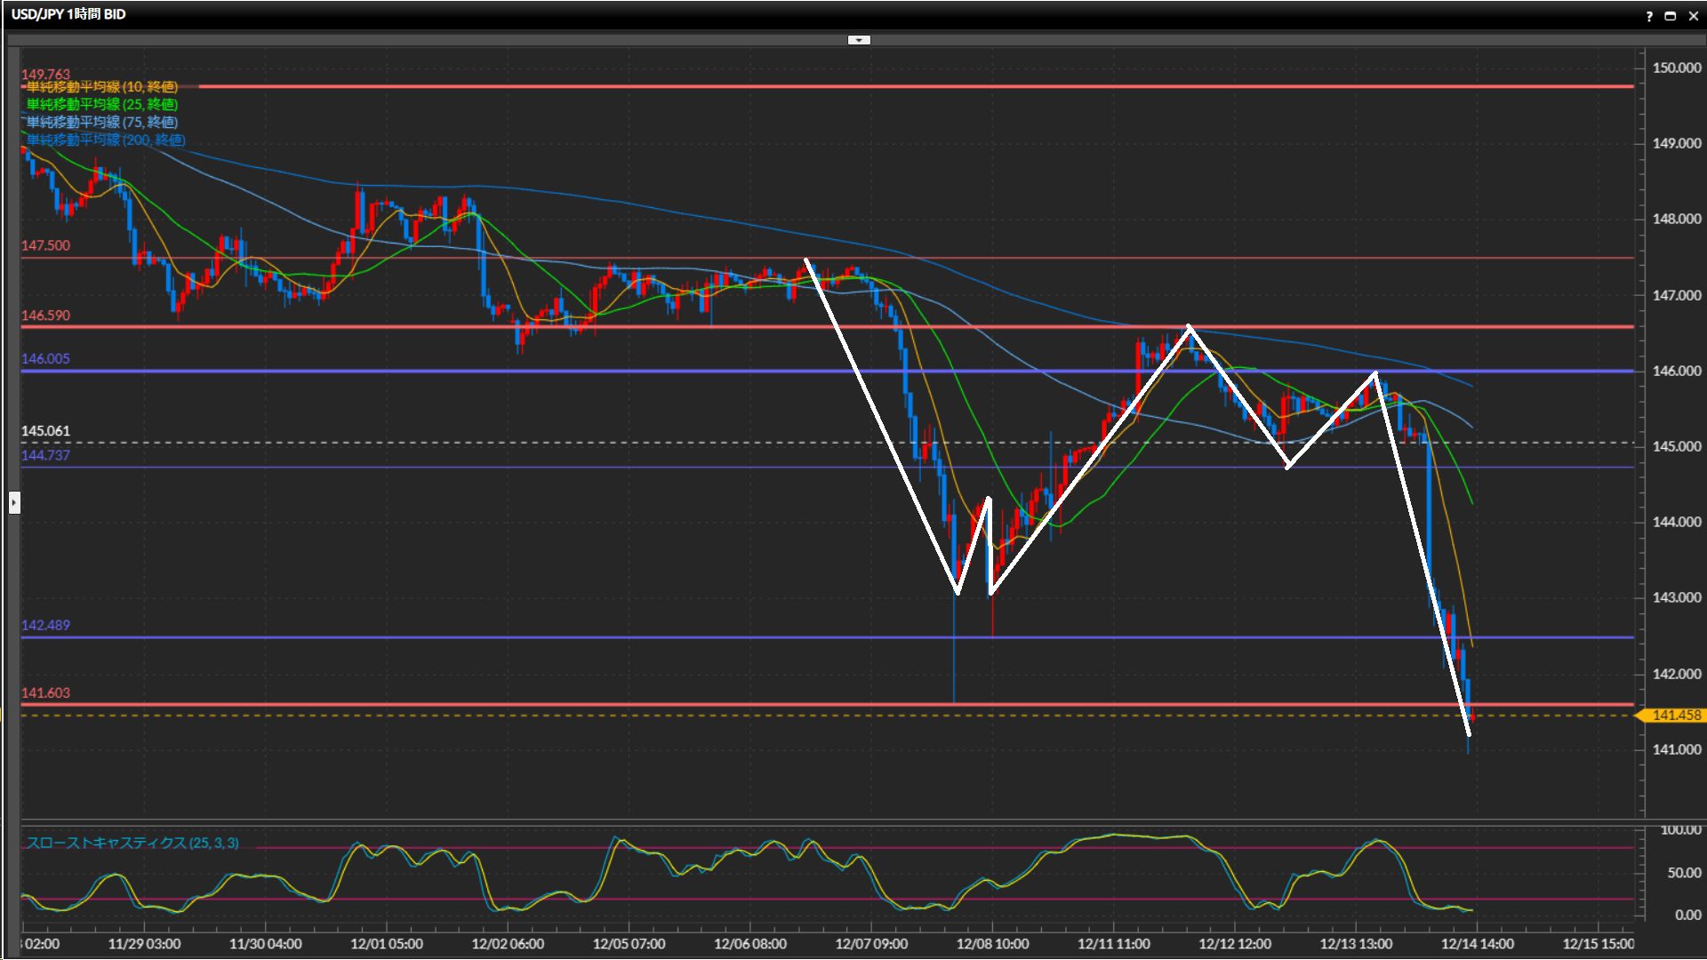Click the Slow Stochastics (25, 3, 3) indicator label
Viewport: 1707px width, 960px height.
point(132,843)
